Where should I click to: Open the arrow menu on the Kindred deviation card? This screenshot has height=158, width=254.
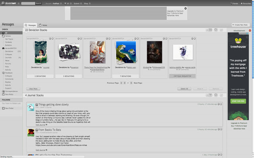(x=164, y=39)
